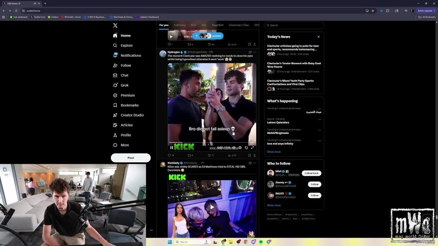438x246 pixels.
Task: Switch to Following tab
Action: tap(180, 25)
